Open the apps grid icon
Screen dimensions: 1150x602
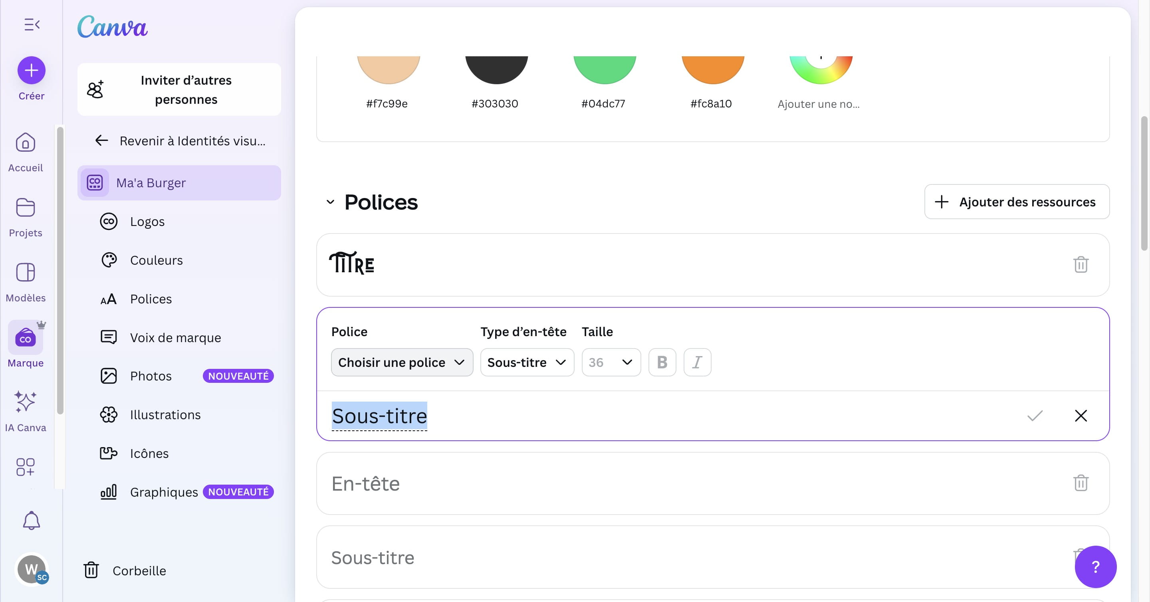click(26, 467)
